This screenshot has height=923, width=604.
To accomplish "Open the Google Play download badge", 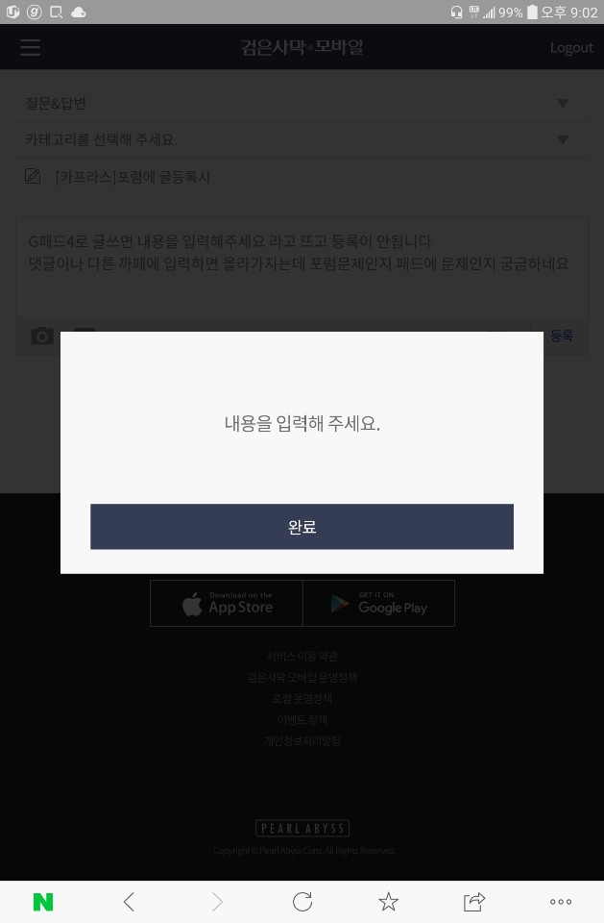I will [378, 604].
